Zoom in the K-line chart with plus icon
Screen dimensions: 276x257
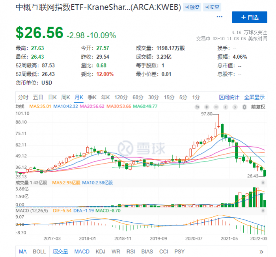point(207,107)
